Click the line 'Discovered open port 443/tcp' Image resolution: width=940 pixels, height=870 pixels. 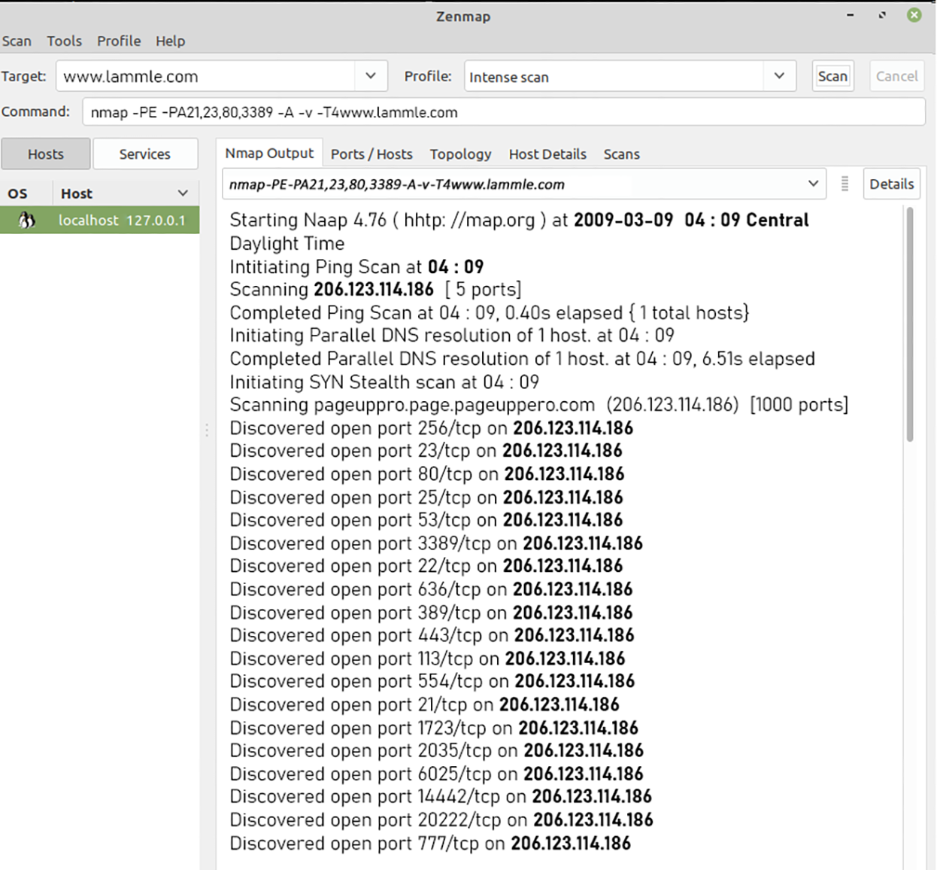click(x=432, y=635)
